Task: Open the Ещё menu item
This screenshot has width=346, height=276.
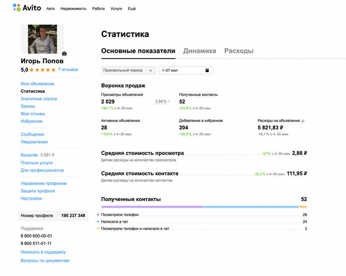Action: (132, 8)
